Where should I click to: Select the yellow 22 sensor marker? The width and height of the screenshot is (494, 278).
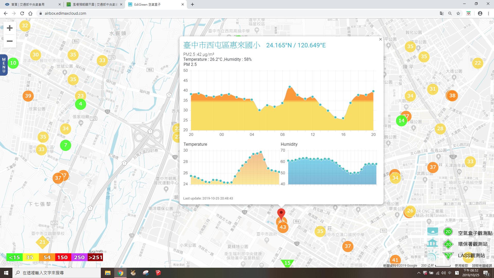tap(478, 63)
